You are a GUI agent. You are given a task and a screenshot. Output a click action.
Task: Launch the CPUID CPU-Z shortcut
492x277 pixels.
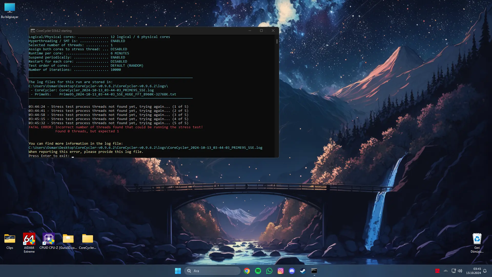click(49, 241)
